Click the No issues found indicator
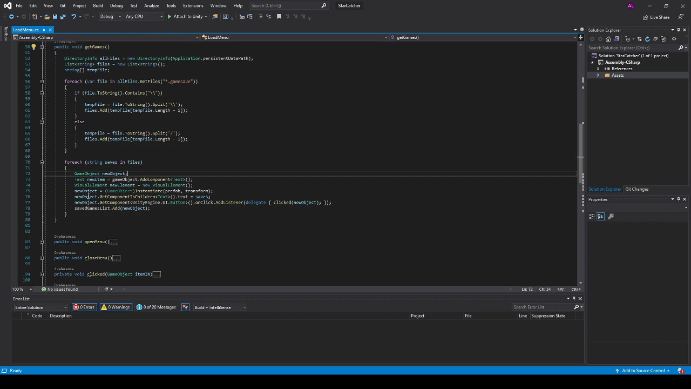The image size is (691, 389). (59, 290)
